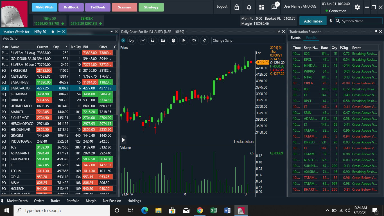Open the Dly interval selector

[131, 40]
